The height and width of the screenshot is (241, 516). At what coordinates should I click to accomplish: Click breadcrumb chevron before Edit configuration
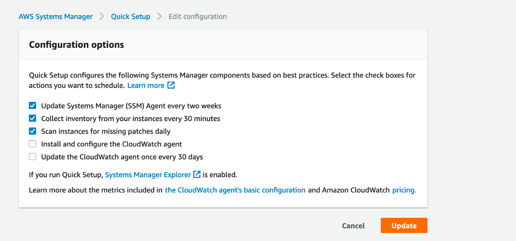pos(159,17)
